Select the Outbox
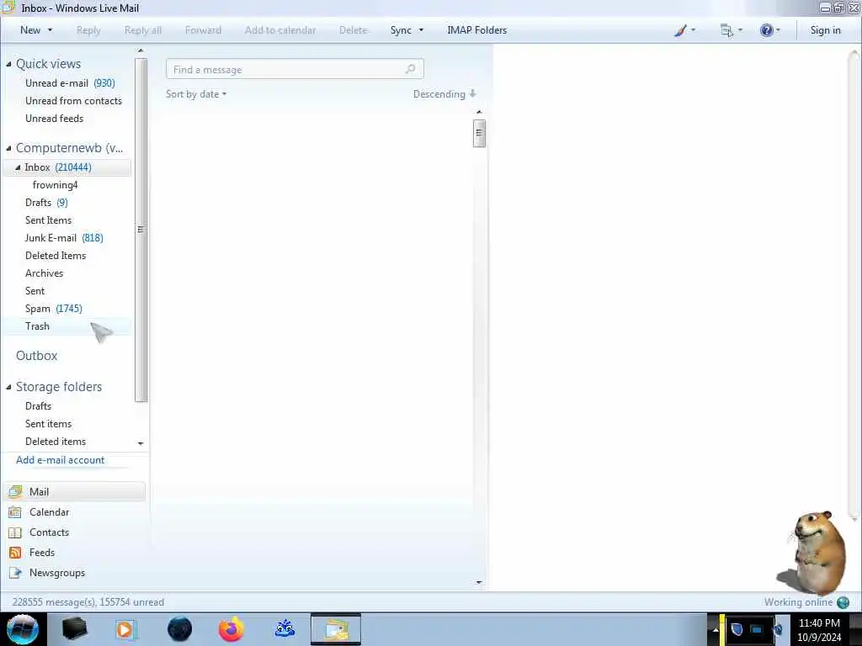The width and height of the screenshot is (862, 646). [37, 356]
